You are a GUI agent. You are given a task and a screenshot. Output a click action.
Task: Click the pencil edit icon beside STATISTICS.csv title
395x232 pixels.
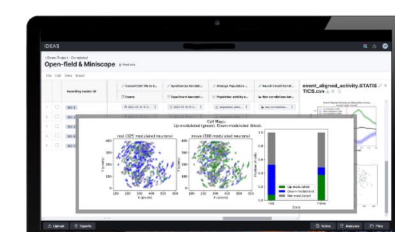coord(380,86)
